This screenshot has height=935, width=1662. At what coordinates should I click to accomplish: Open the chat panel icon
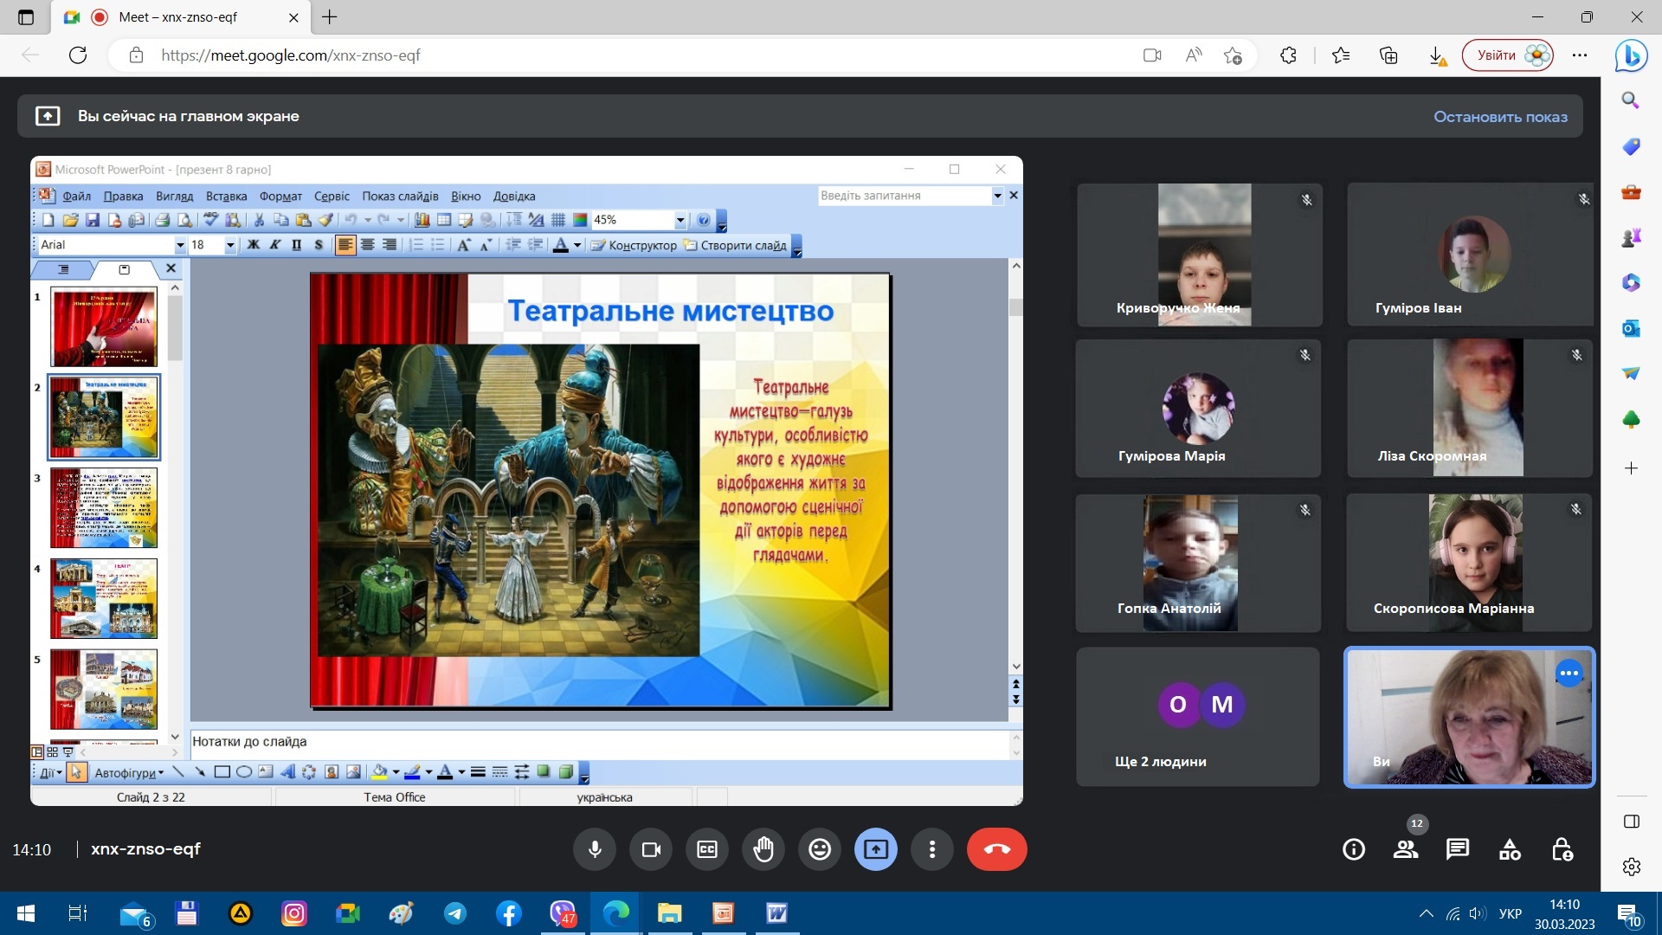click(1458, 849)
